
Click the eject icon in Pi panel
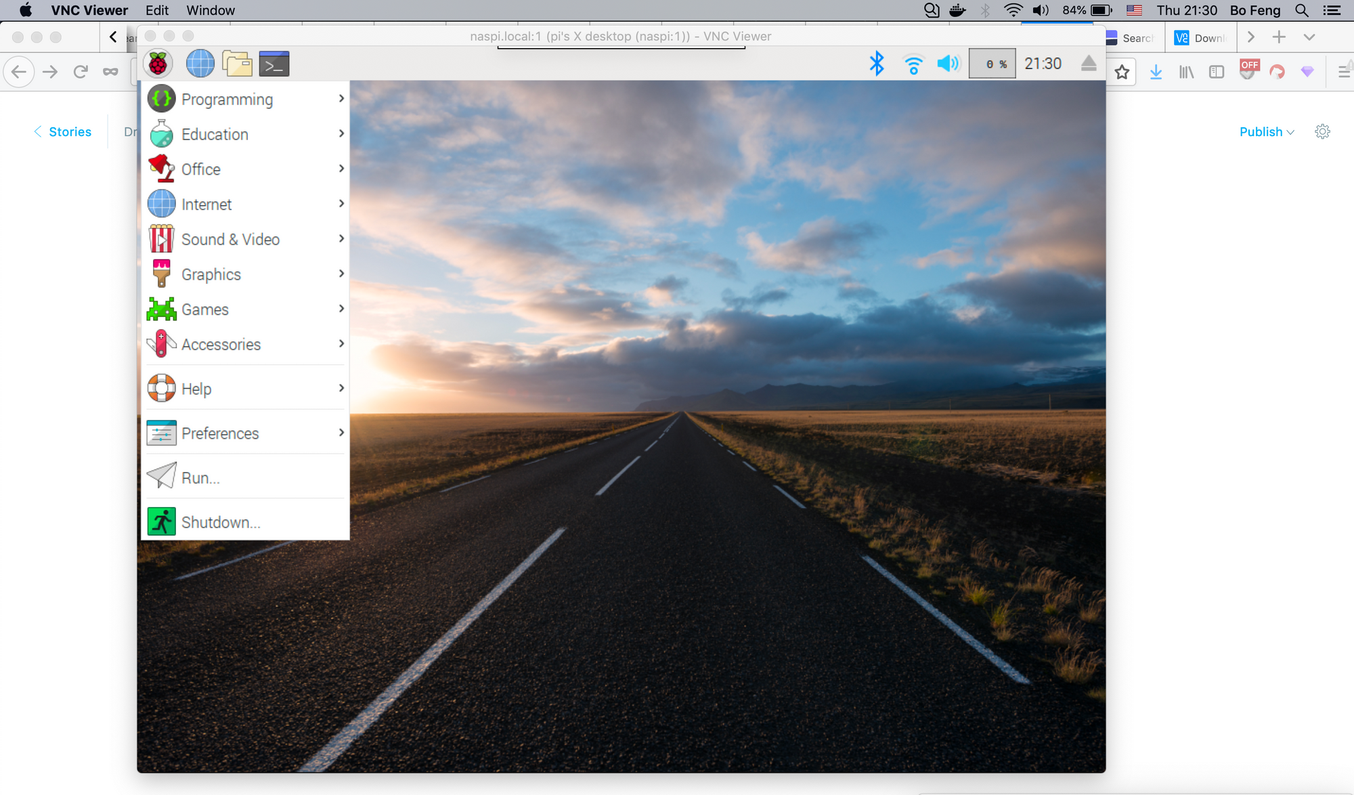pos(1089,64)
